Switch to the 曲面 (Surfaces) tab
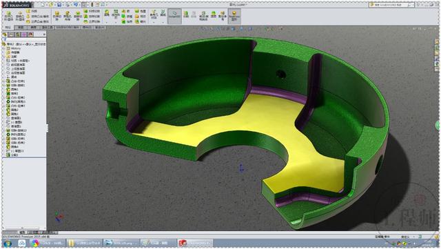 point(34,28)
